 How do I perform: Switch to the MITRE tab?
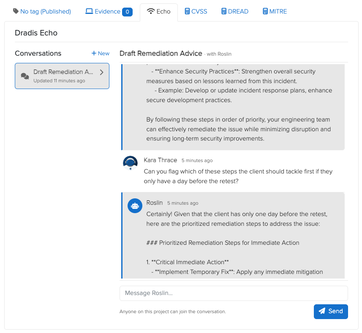point(275,11)
